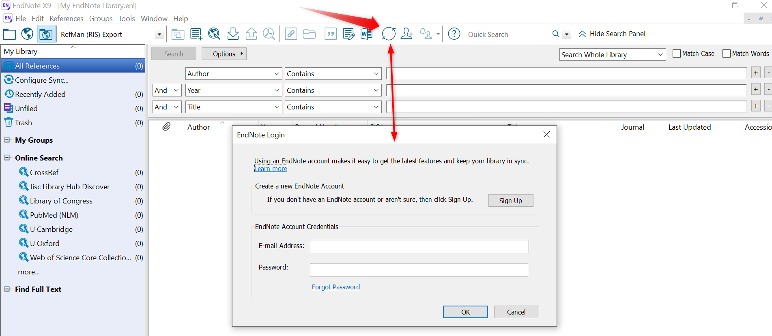The image size is (772, 336).
Task: Open the Help question mark icon
Action: click(x=454, y=34)
